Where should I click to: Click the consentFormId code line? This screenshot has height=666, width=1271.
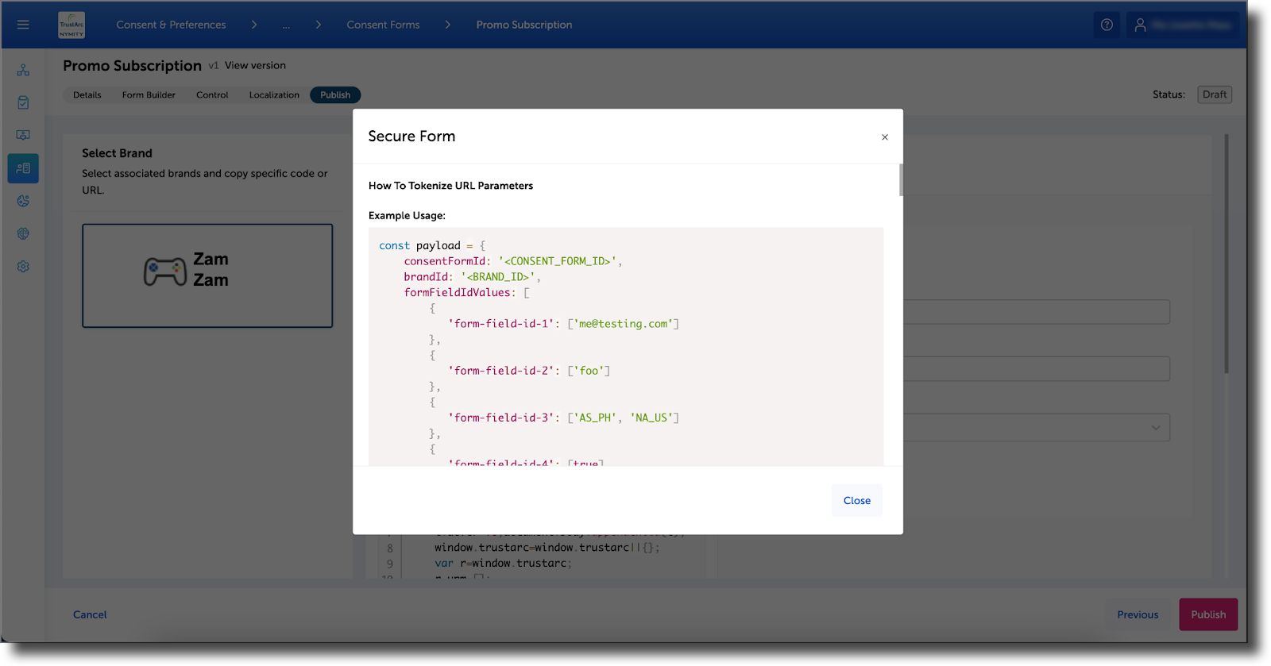pos(513,261)
